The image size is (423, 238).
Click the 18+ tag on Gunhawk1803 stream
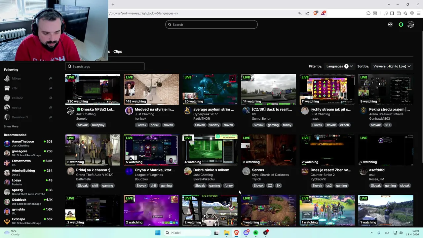(x=387, y=125)
